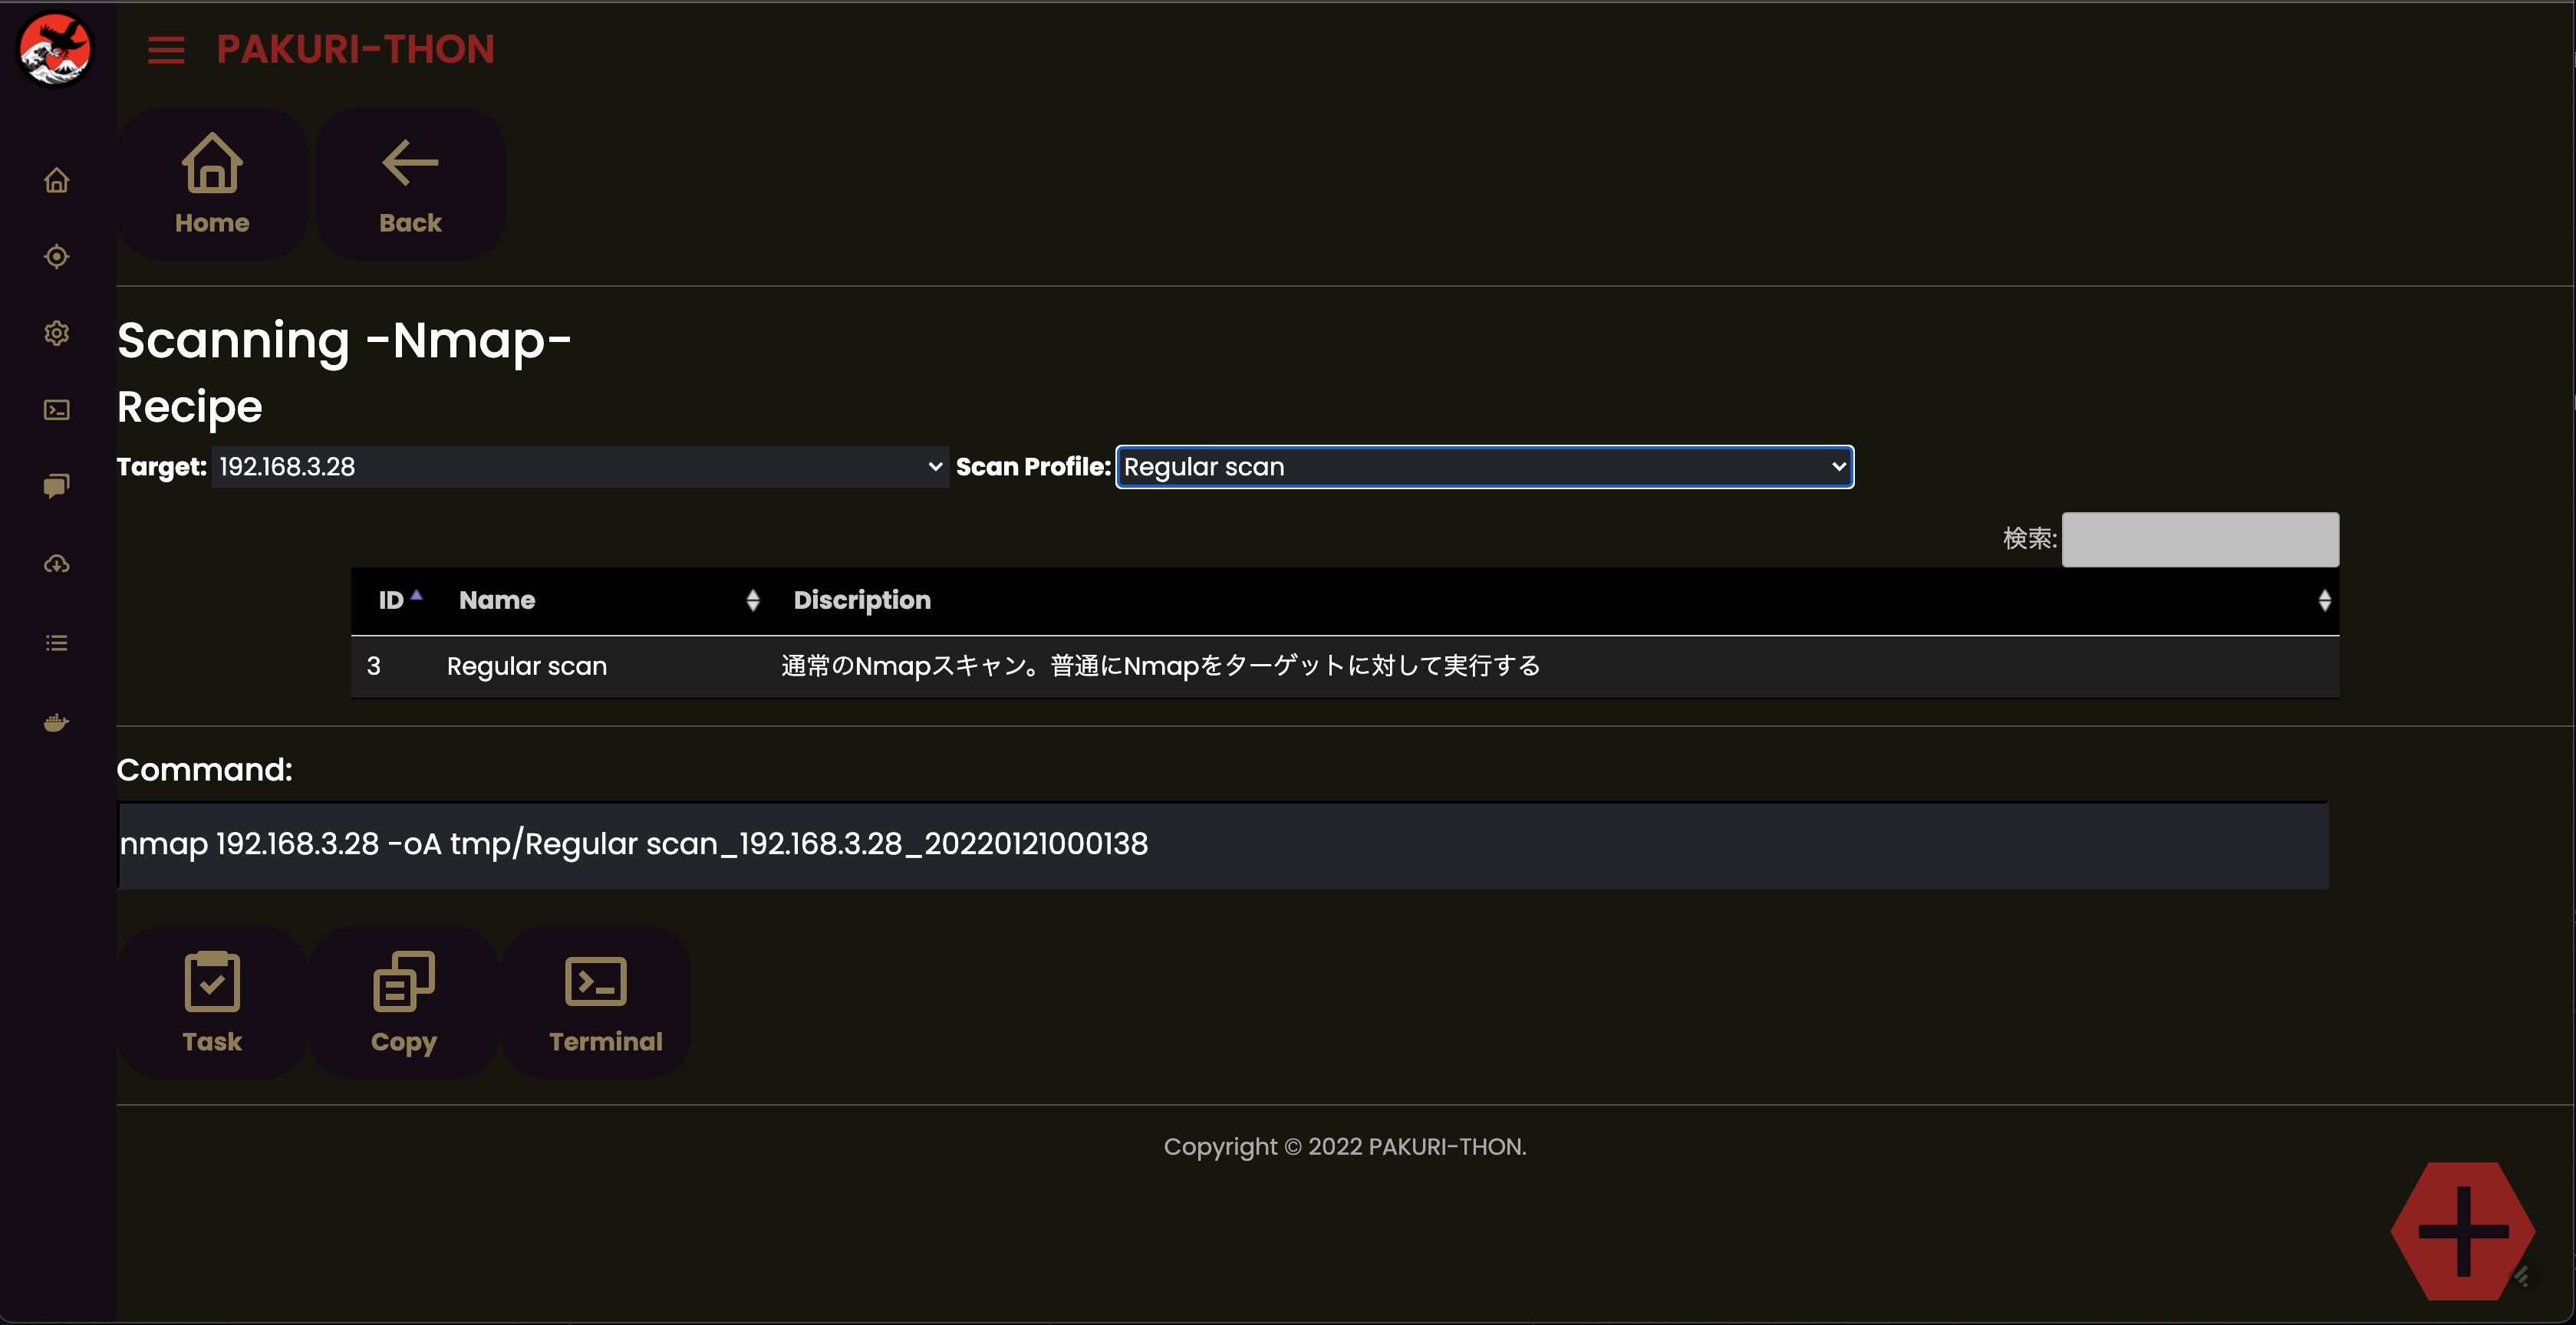The height and width of the screenshot is (1325, 2576).
Task: Add the command as a Task
Action: (212, 1002)
